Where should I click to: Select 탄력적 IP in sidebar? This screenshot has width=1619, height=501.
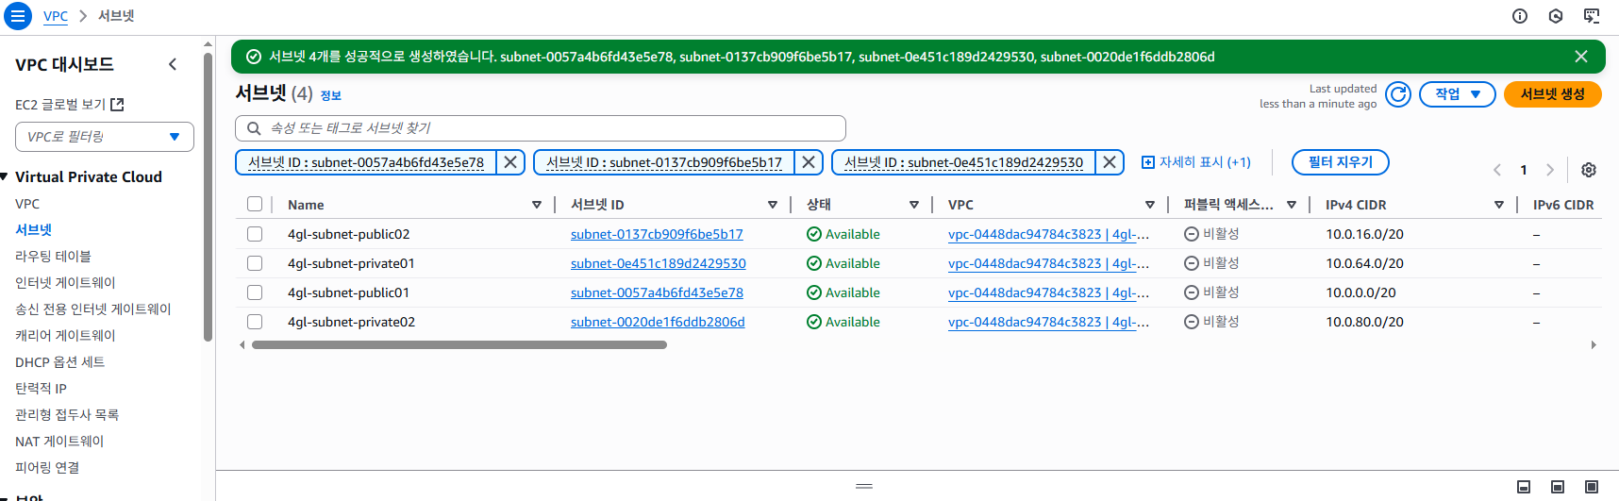click(x=41, y=389)
